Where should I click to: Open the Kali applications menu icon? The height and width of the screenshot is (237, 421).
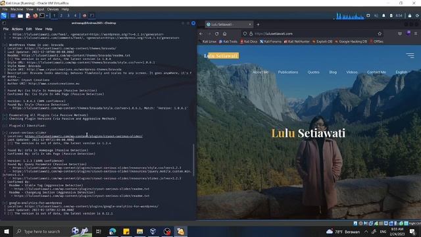[4, 16]
